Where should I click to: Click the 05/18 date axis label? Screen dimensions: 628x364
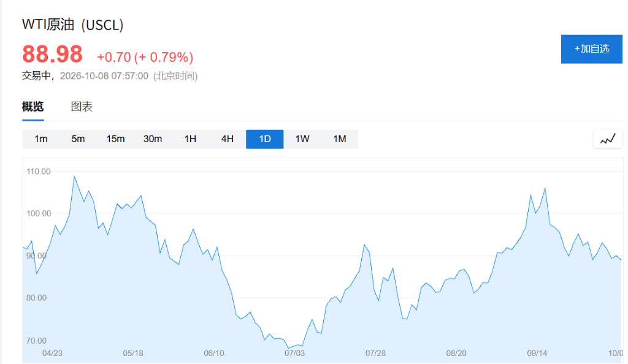[133, 353]
